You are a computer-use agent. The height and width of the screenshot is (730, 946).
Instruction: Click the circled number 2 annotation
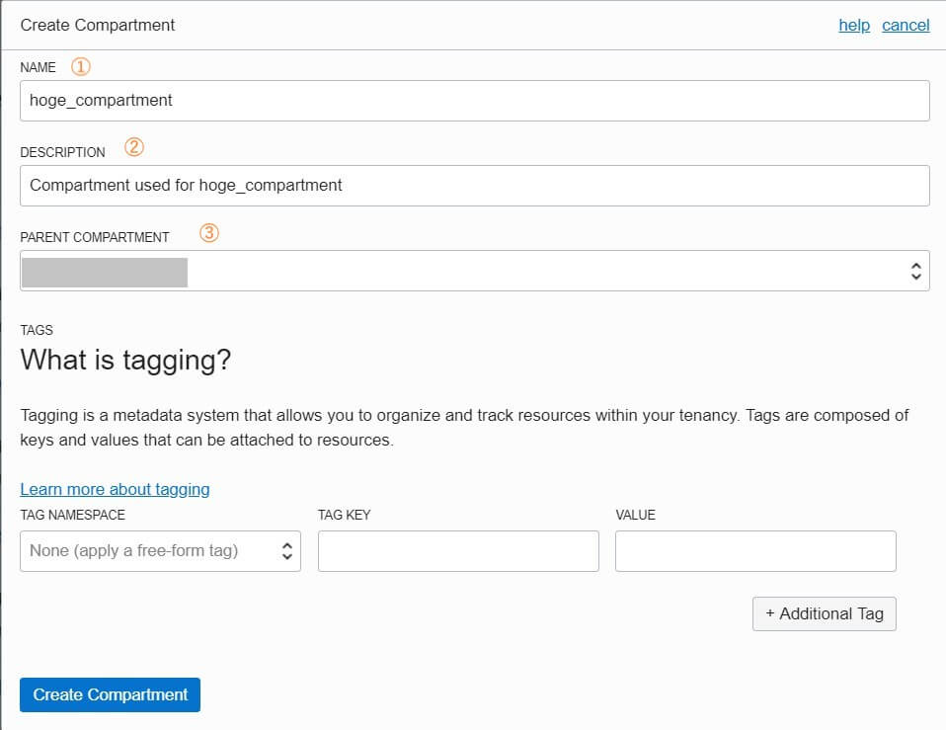[x=134, y=147]
